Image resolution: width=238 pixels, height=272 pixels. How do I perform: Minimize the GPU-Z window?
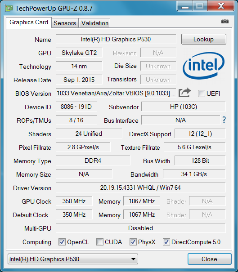click(185, 6)
